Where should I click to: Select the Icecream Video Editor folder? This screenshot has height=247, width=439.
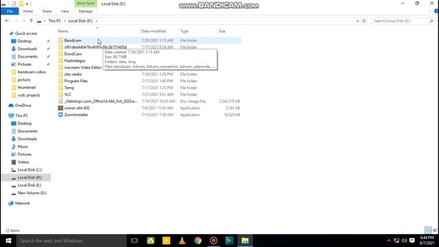pos(82,67)
